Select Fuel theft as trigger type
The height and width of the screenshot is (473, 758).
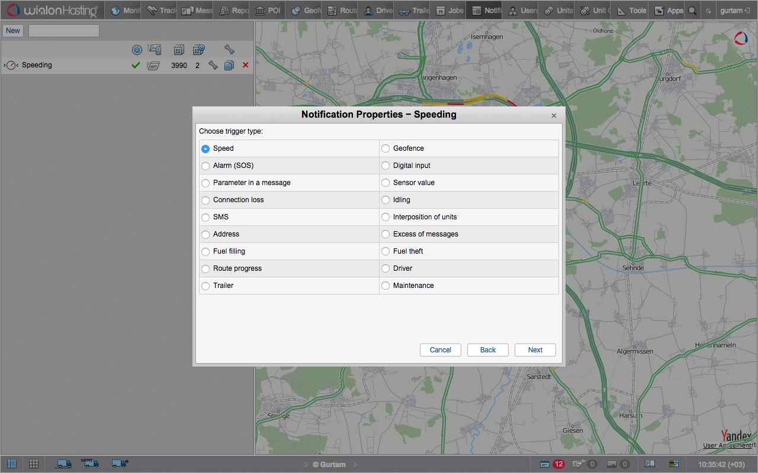pos(386,251)
